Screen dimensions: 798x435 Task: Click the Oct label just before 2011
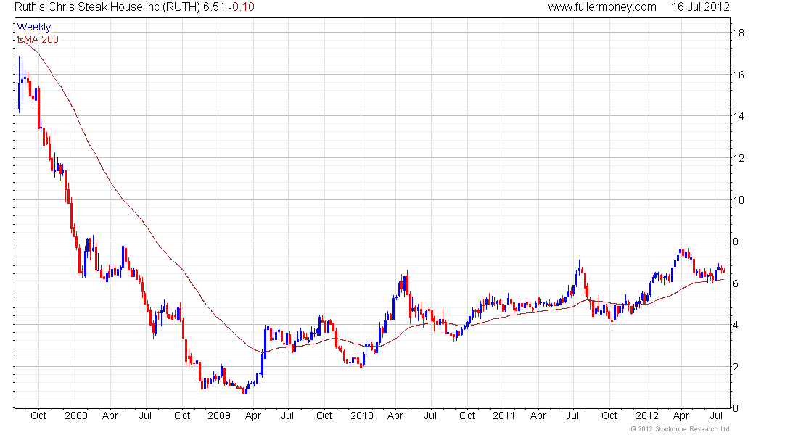tap(467, 415)
